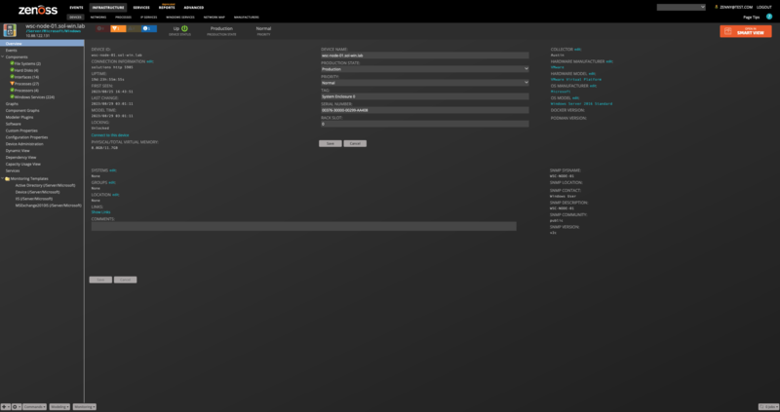Click the Open in Smart View button
The width and height of the screenshot is (780, 412).
[x=746, y=31]
